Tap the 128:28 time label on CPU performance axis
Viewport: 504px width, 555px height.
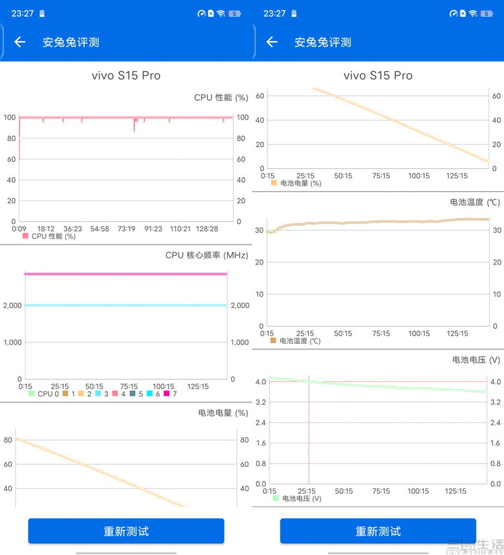tap(207, 229)
